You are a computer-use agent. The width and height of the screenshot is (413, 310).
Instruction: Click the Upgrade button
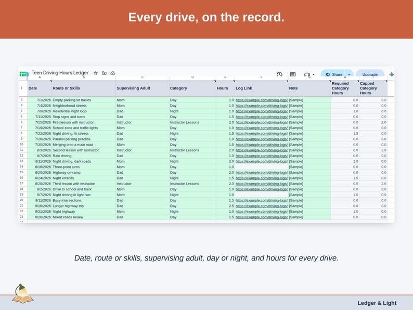click(370, 74)
